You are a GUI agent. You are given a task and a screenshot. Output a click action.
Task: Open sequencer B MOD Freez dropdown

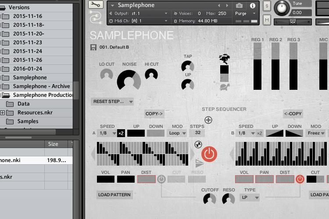coord(315,133)
